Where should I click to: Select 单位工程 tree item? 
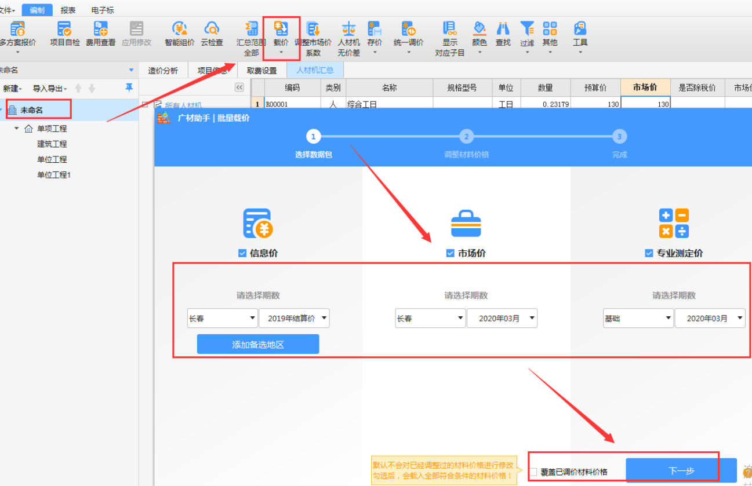tap(52, 159)
